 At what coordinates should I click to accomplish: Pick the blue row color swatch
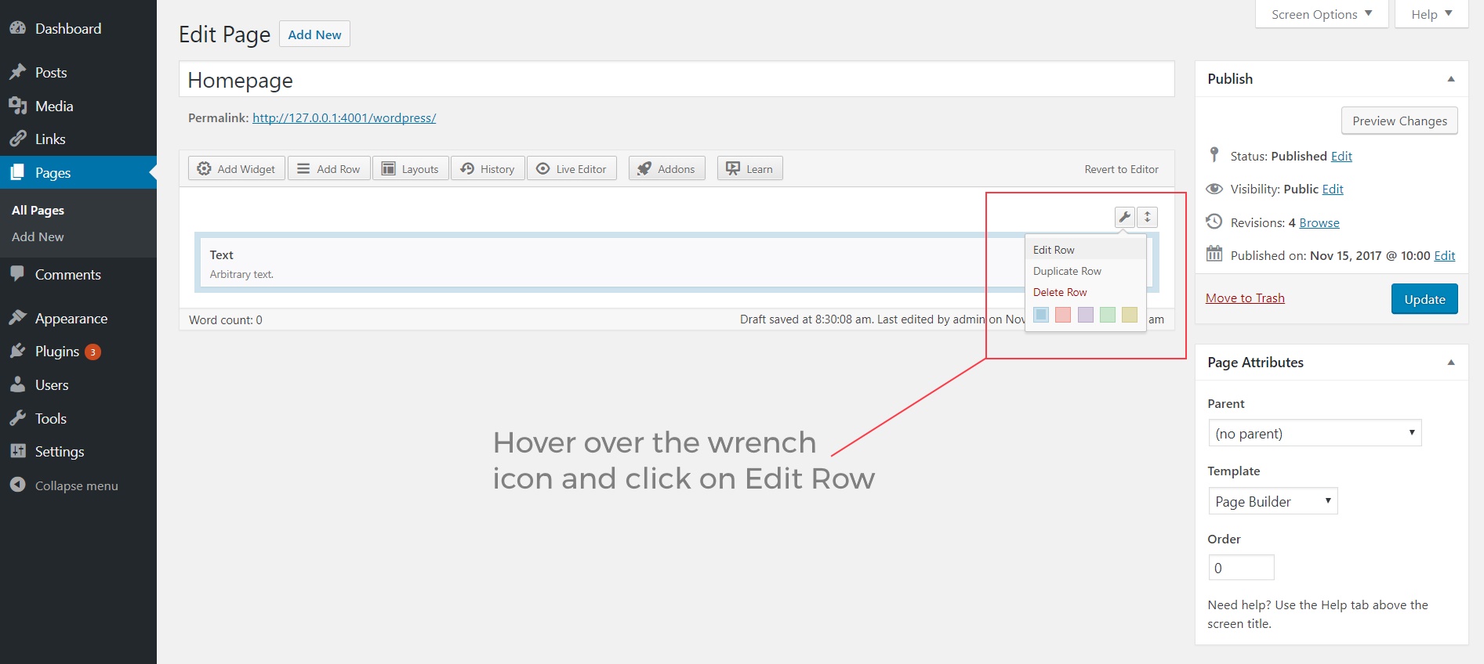coord(1041,315)
